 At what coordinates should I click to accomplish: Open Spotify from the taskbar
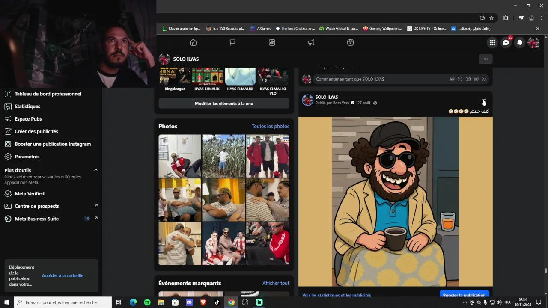(147, 302)
